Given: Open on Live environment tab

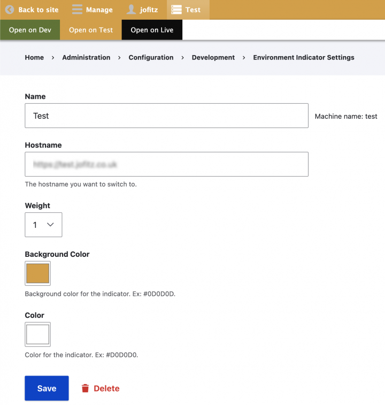Looking at the screenshot, I should coord(152,30).
